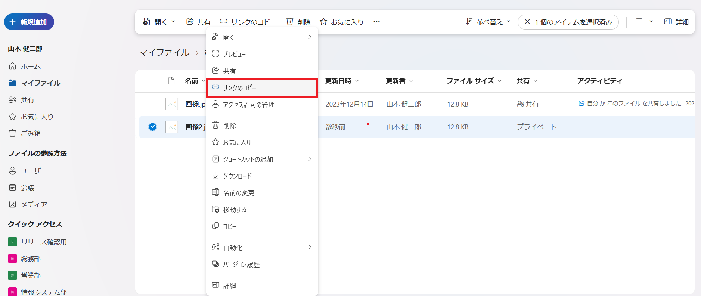Click 開く in the top toolbar
This screenshot has height=296, width=701.
155,22
